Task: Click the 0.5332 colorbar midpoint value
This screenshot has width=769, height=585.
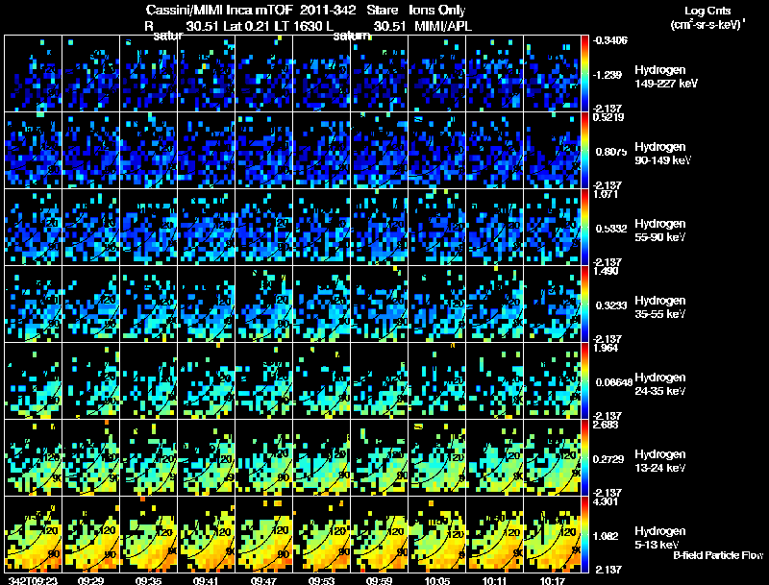Action: coord(611,229)
